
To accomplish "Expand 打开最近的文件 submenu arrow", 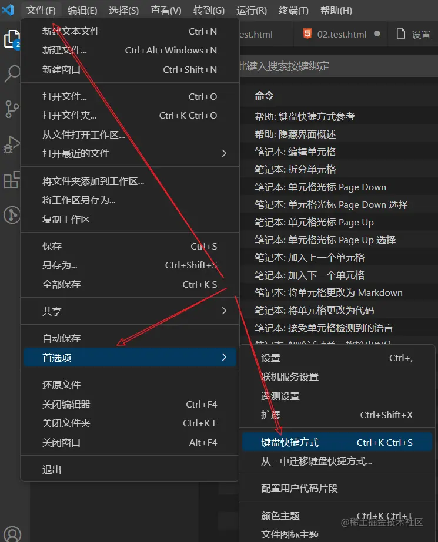I will click(224, 153).
